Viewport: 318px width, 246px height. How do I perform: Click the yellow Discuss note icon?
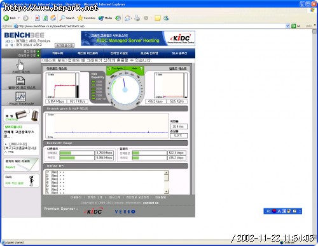tap(158, 18)
